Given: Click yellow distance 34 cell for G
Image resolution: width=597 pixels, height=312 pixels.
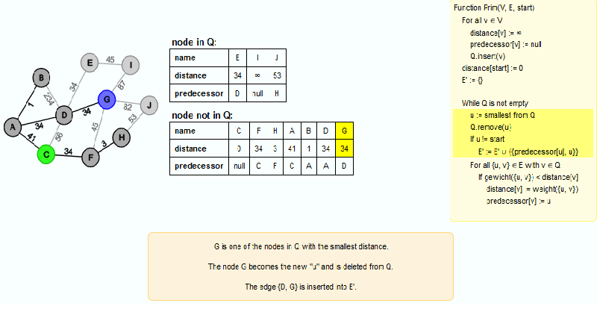Looking at the screenshot, I should [344, 149].
